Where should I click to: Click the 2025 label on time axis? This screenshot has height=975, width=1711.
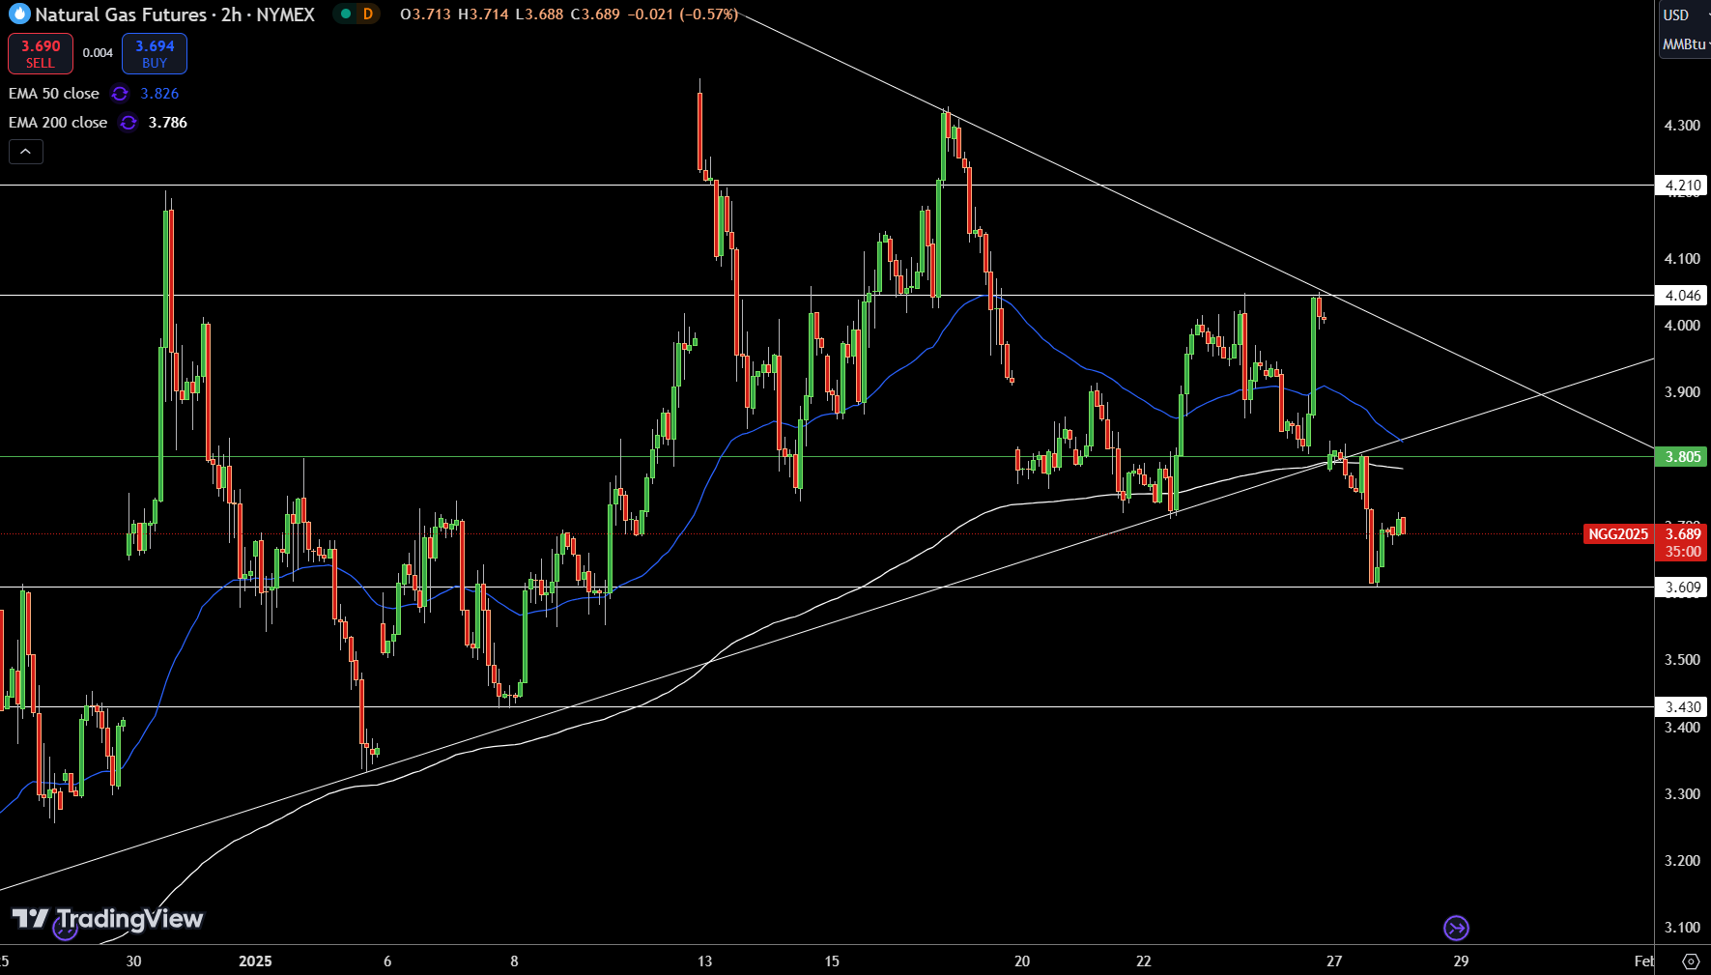[x=255, y=961]
